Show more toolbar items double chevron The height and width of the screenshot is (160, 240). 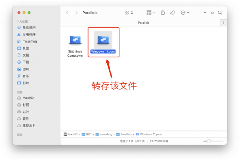(x=212, y=13)
